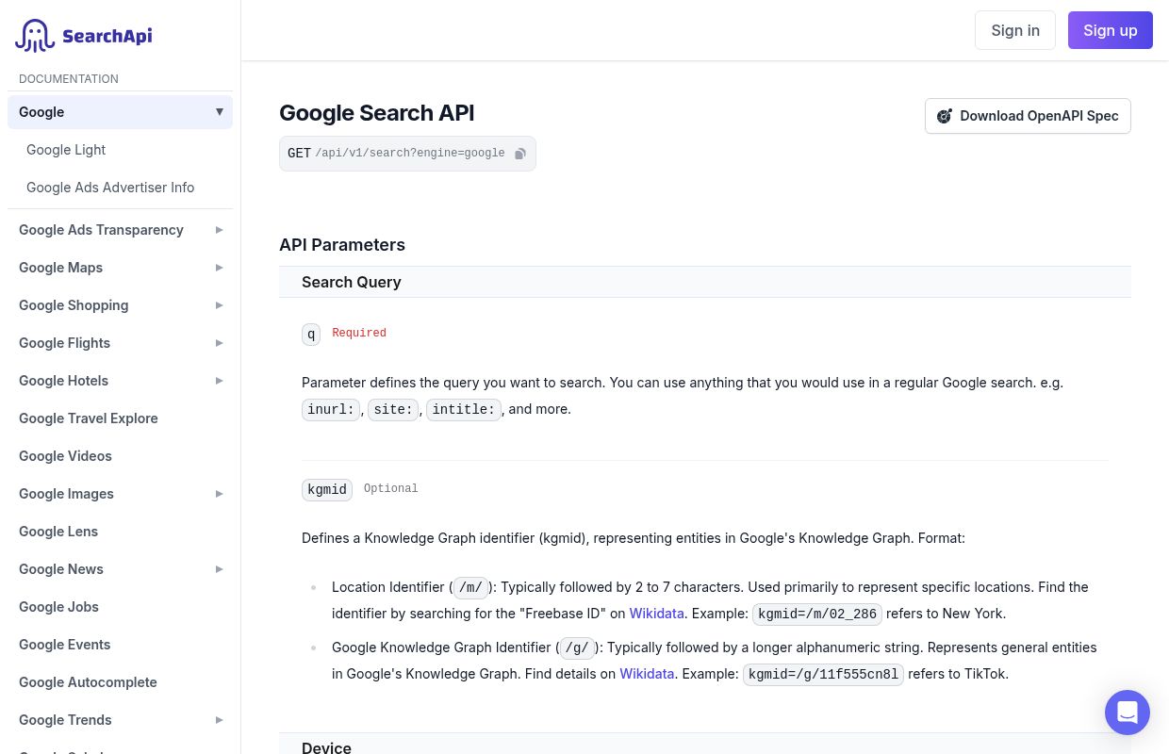1169x754 pixels.
Task: Click the /g/ code tag
Action: tap(577, 648)
